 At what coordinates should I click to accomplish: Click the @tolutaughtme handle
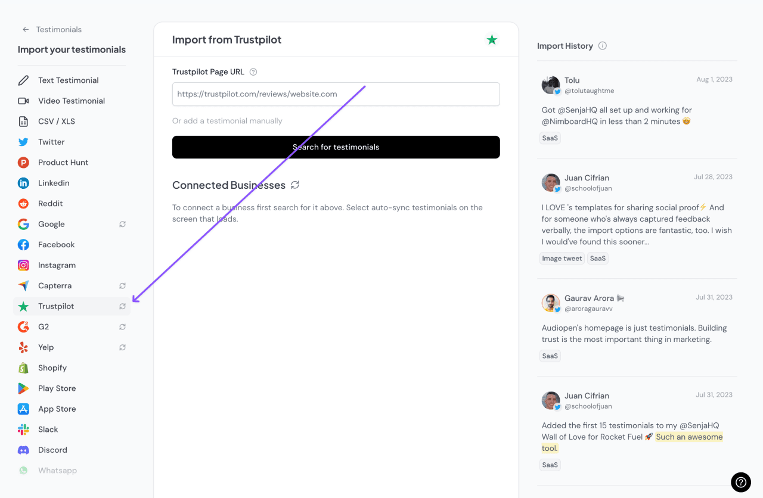pos(590,91)
